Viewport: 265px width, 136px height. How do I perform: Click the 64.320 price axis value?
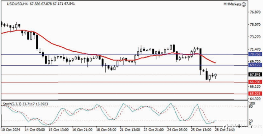pos(255,99)
